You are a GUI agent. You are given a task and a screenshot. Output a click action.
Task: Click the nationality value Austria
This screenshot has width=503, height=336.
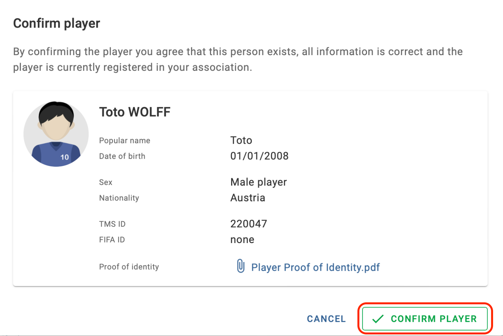click(248, 197)
